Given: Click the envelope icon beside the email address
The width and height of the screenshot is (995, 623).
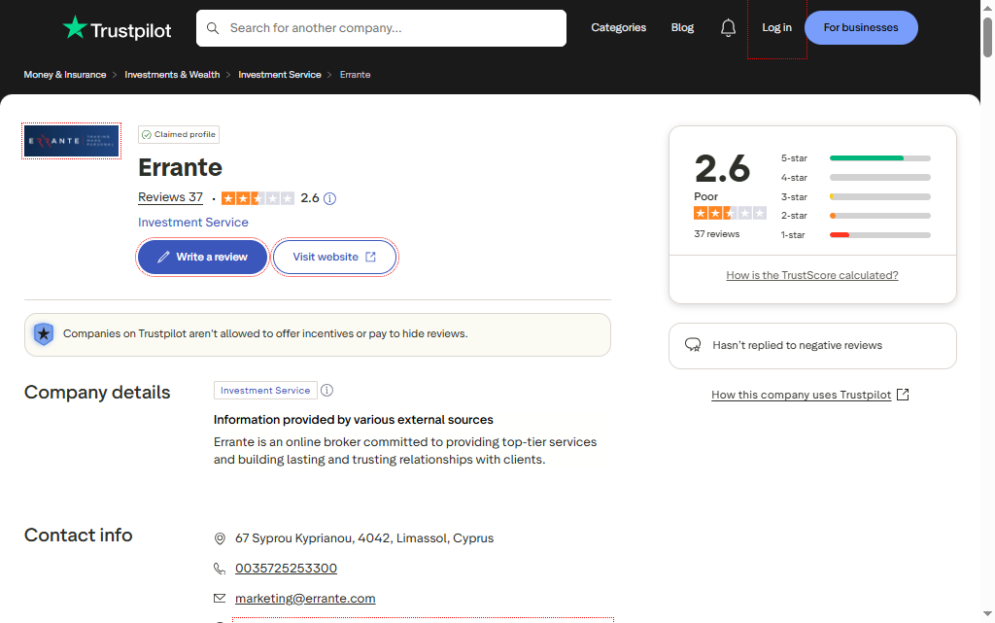Looking at the screenshot, I should 220,598.
